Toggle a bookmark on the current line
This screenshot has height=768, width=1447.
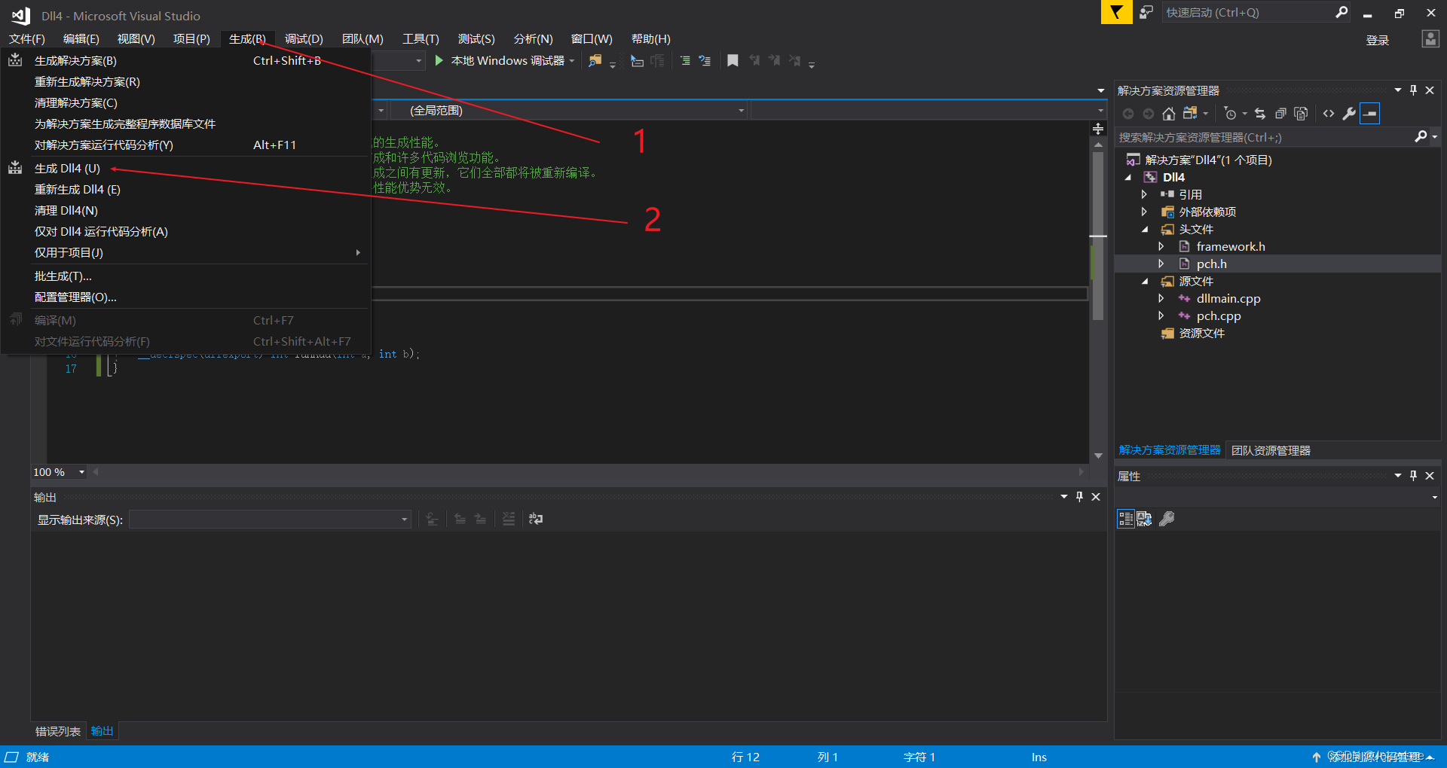point(733,61)
